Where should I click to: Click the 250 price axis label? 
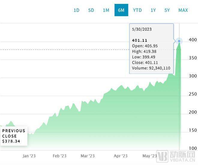coord(192,94)
